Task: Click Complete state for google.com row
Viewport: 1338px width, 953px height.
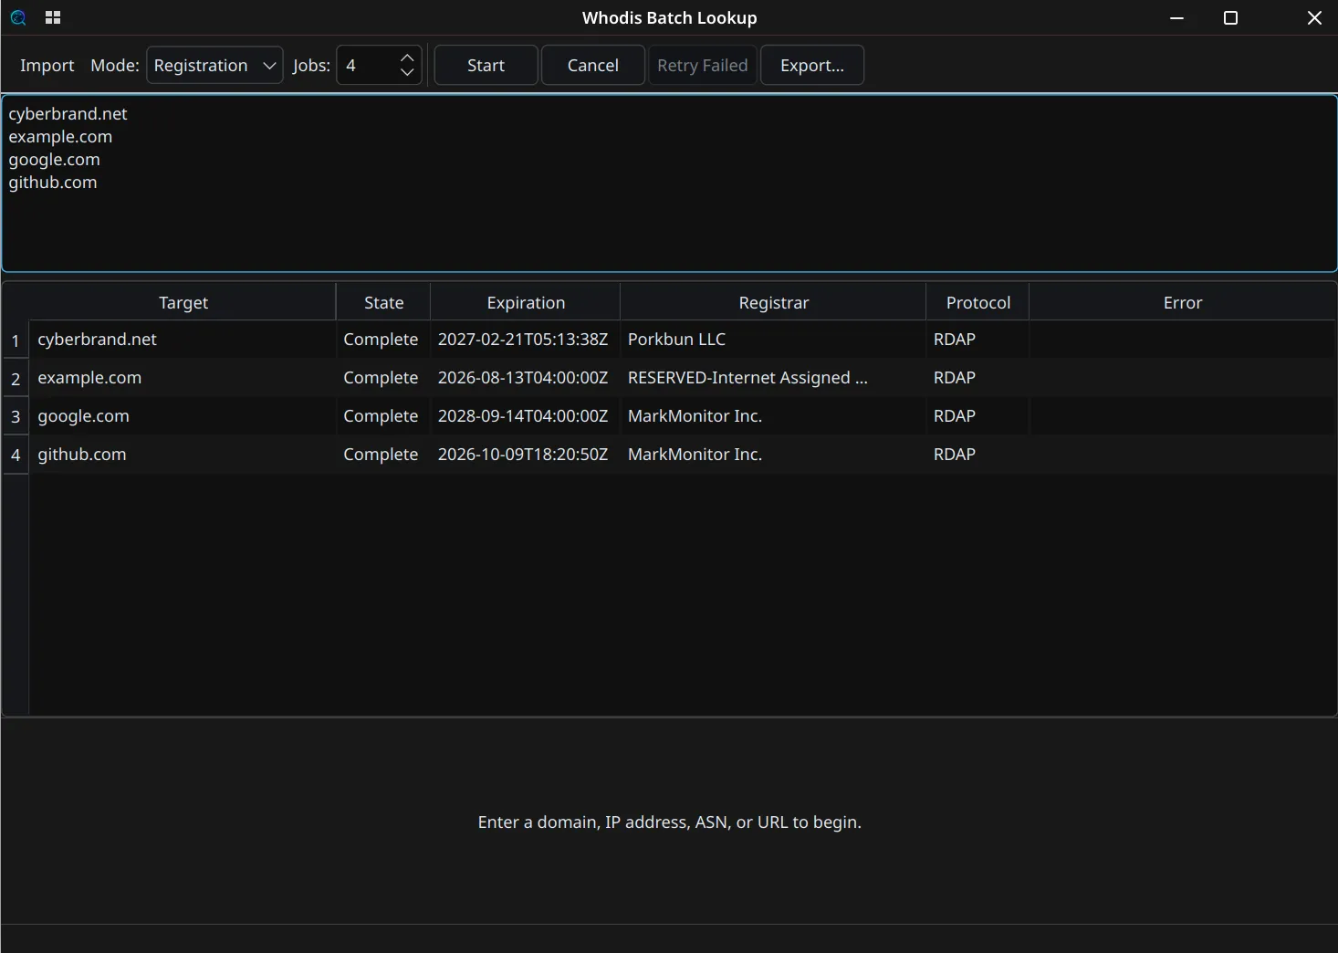Action: click(382, 416)
